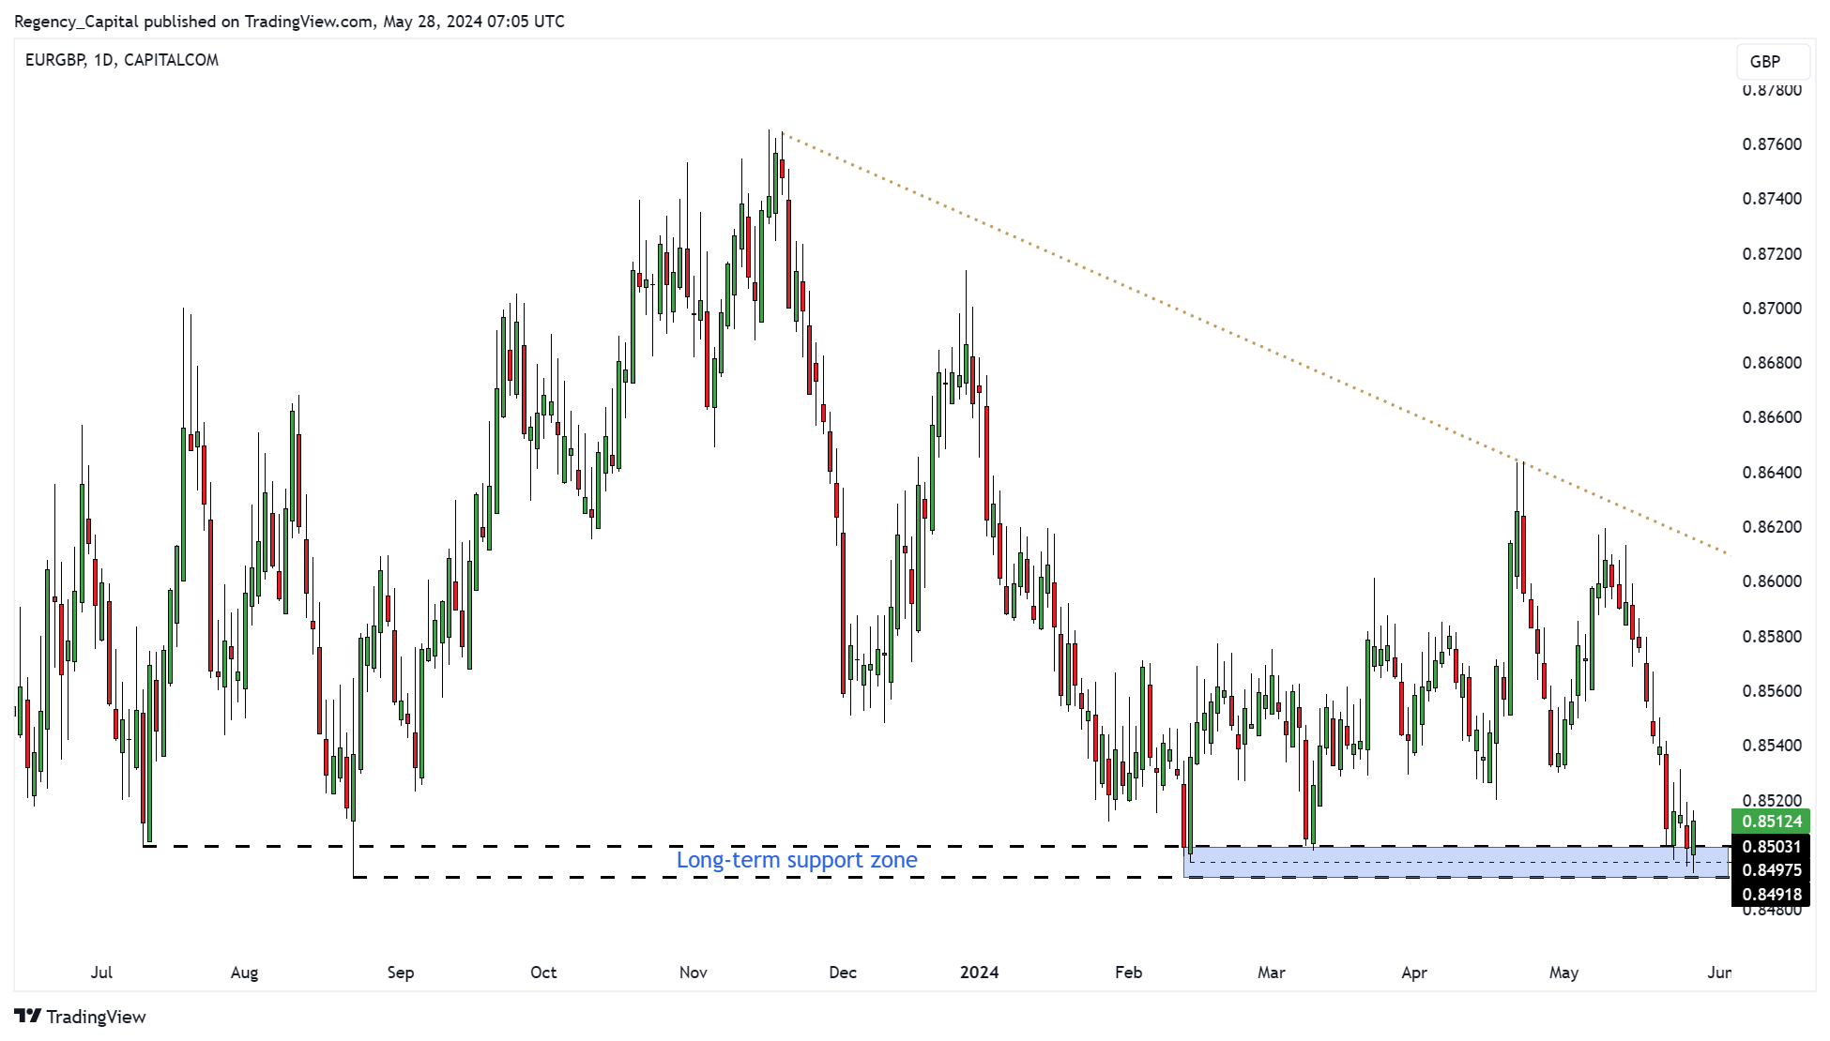Click the Apr label on time axis
1830x1041 pixels.
point(1414,973)
